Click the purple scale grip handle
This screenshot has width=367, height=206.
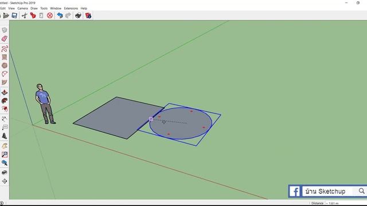[x=151, y=119]
